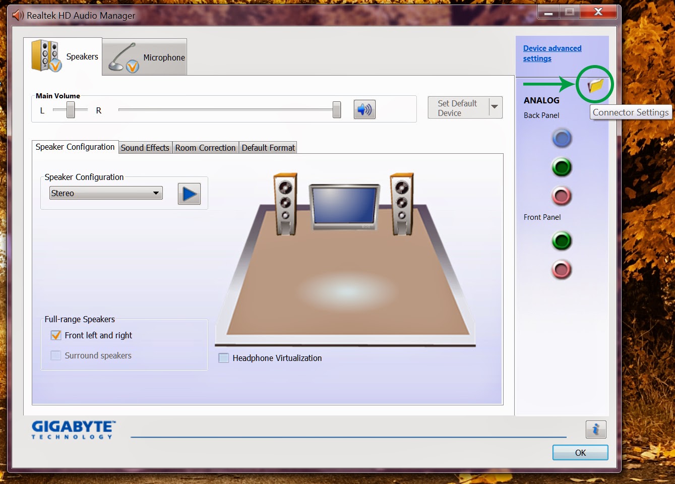Click the green front panel audio jack

(x=562, y=240)
